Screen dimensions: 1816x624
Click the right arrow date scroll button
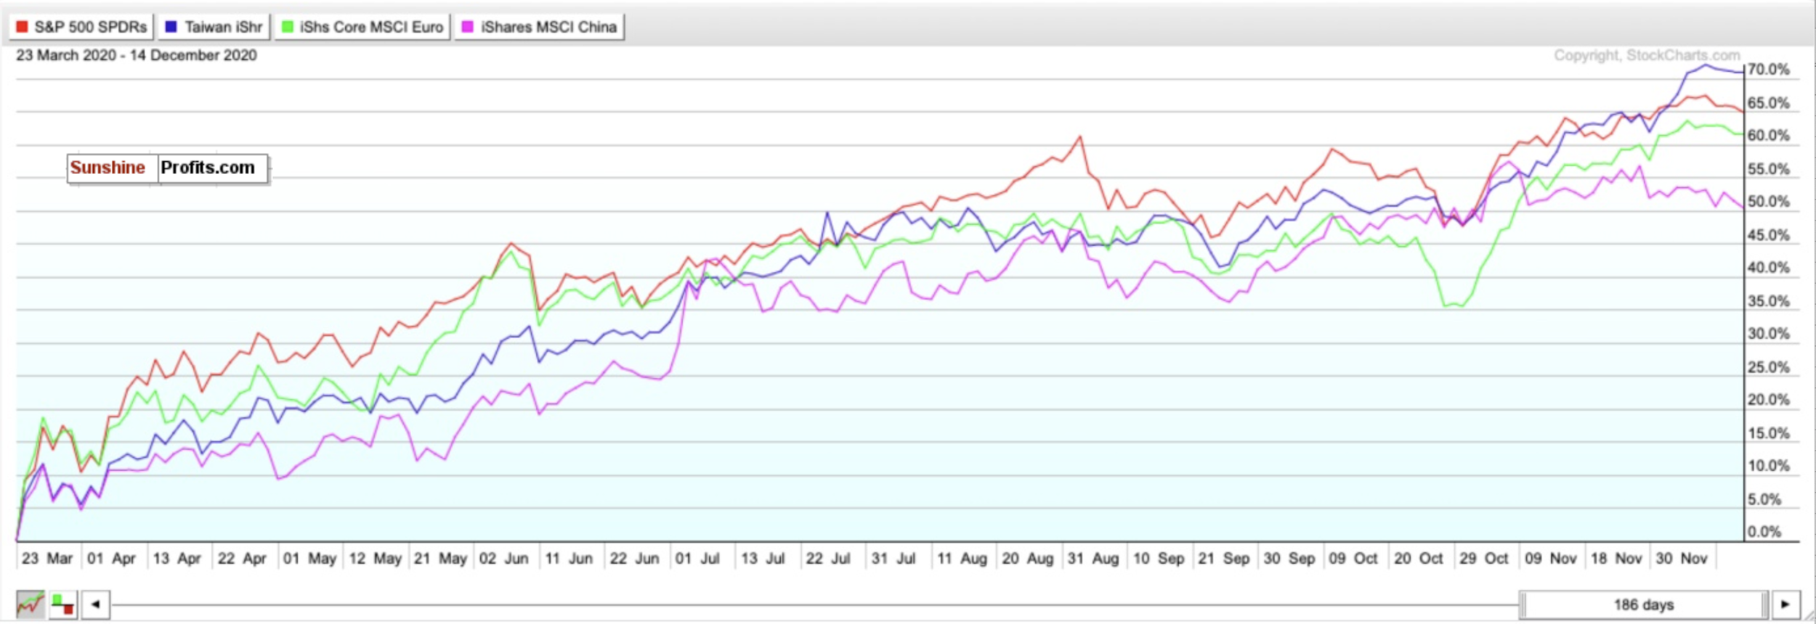pos(1786,604)
